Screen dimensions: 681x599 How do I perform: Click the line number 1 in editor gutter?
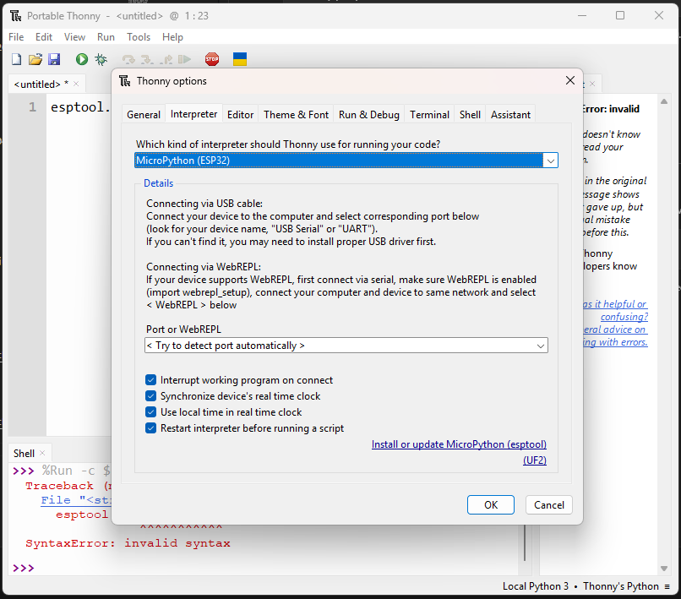pyautogui.click(x=33, y=106)
